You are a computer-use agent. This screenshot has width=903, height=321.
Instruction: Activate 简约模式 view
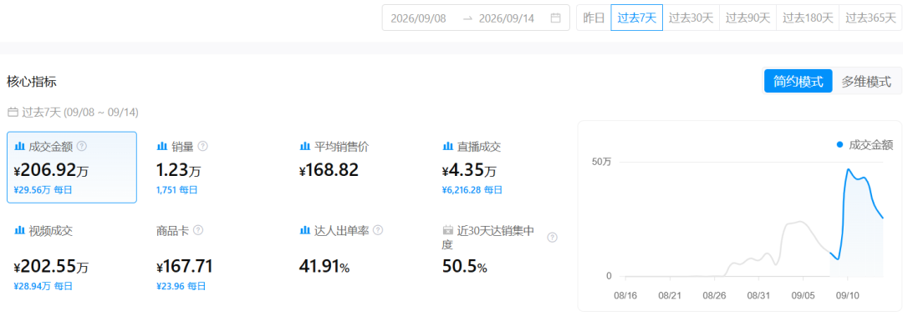tap(798, 81)
